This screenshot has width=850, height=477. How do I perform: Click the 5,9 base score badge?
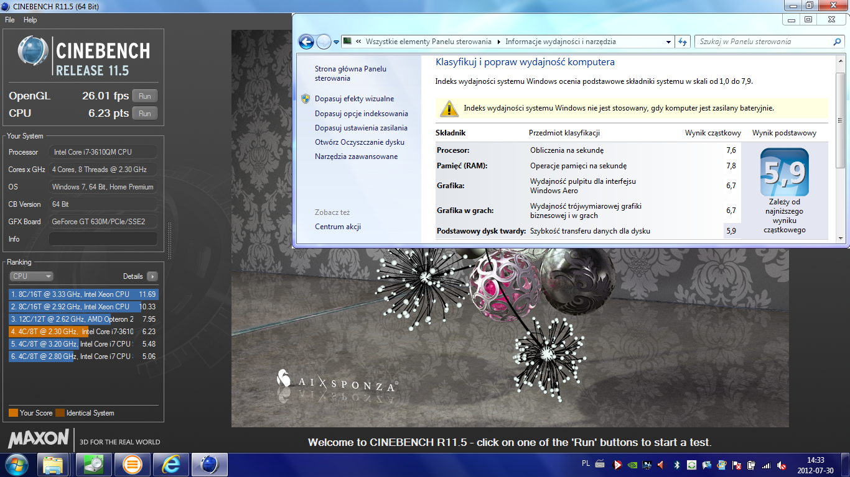pos(784,172)
